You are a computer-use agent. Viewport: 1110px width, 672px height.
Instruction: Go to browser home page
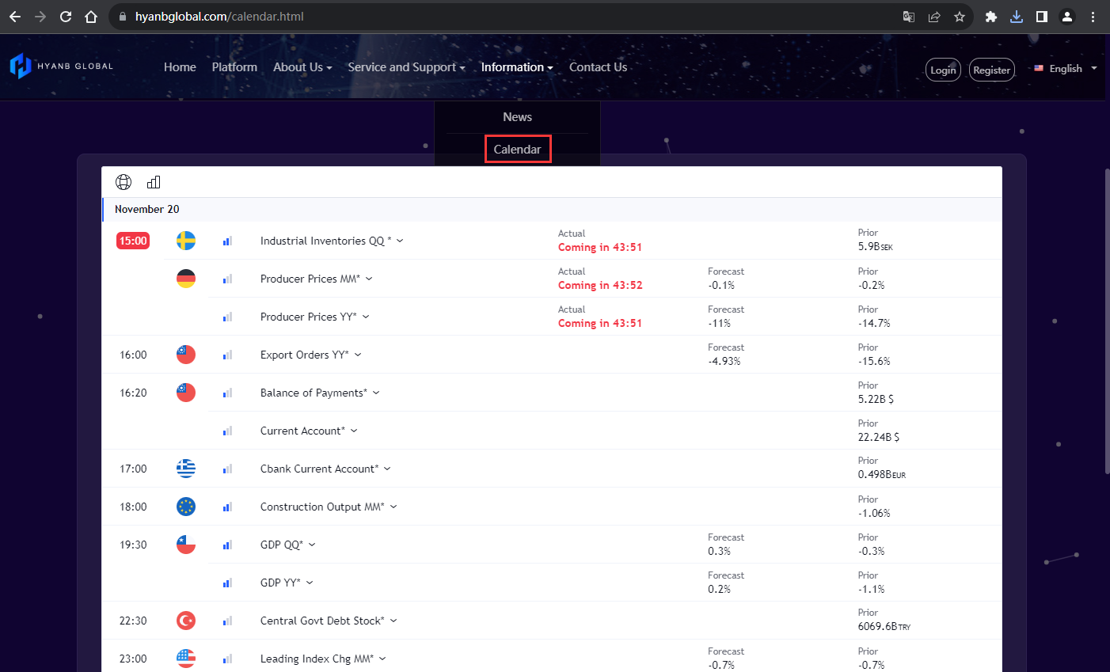click(x=91, y=17)
